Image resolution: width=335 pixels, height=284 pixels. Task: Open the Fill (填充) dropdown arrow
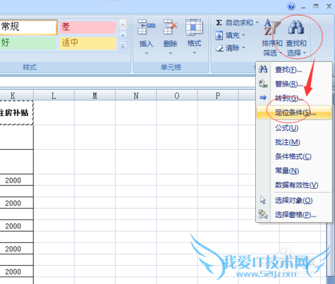coord(243,35)
